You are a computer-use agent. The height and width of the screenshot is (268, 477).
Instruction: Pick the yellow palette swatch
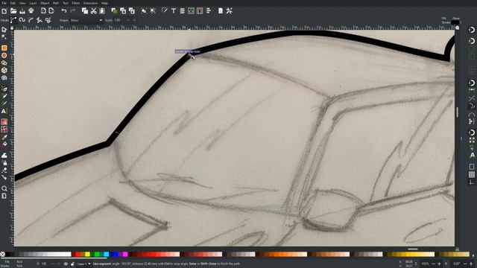pos(88,255)
